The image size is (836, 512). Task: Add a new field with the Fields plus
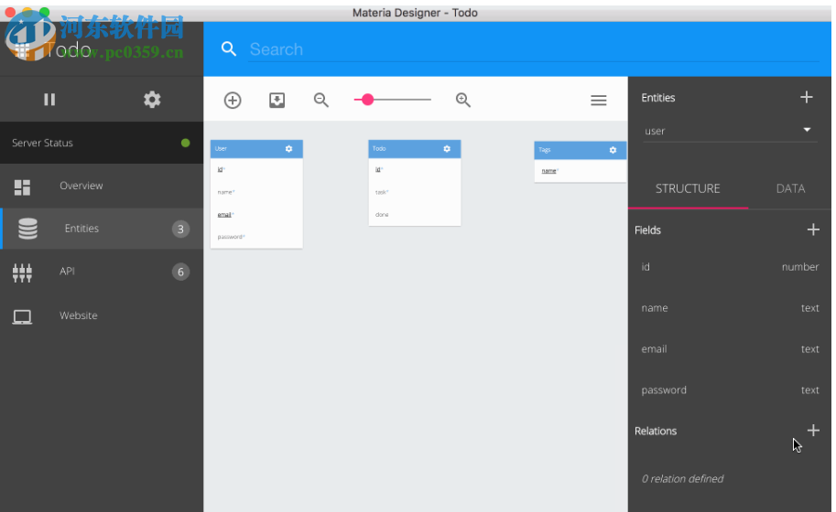coord(813,229)
